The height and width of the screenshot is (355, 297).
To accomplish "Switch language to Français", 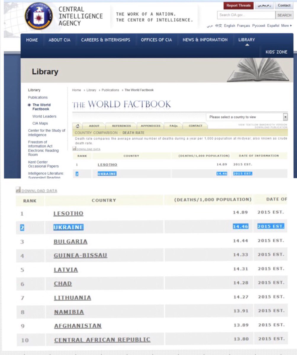I will 243,26.
